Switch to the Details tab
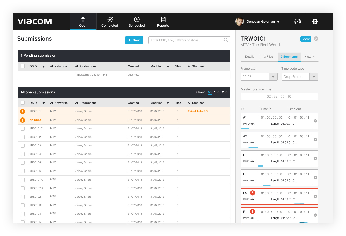 pyautogui.click(x=250, y=57)
